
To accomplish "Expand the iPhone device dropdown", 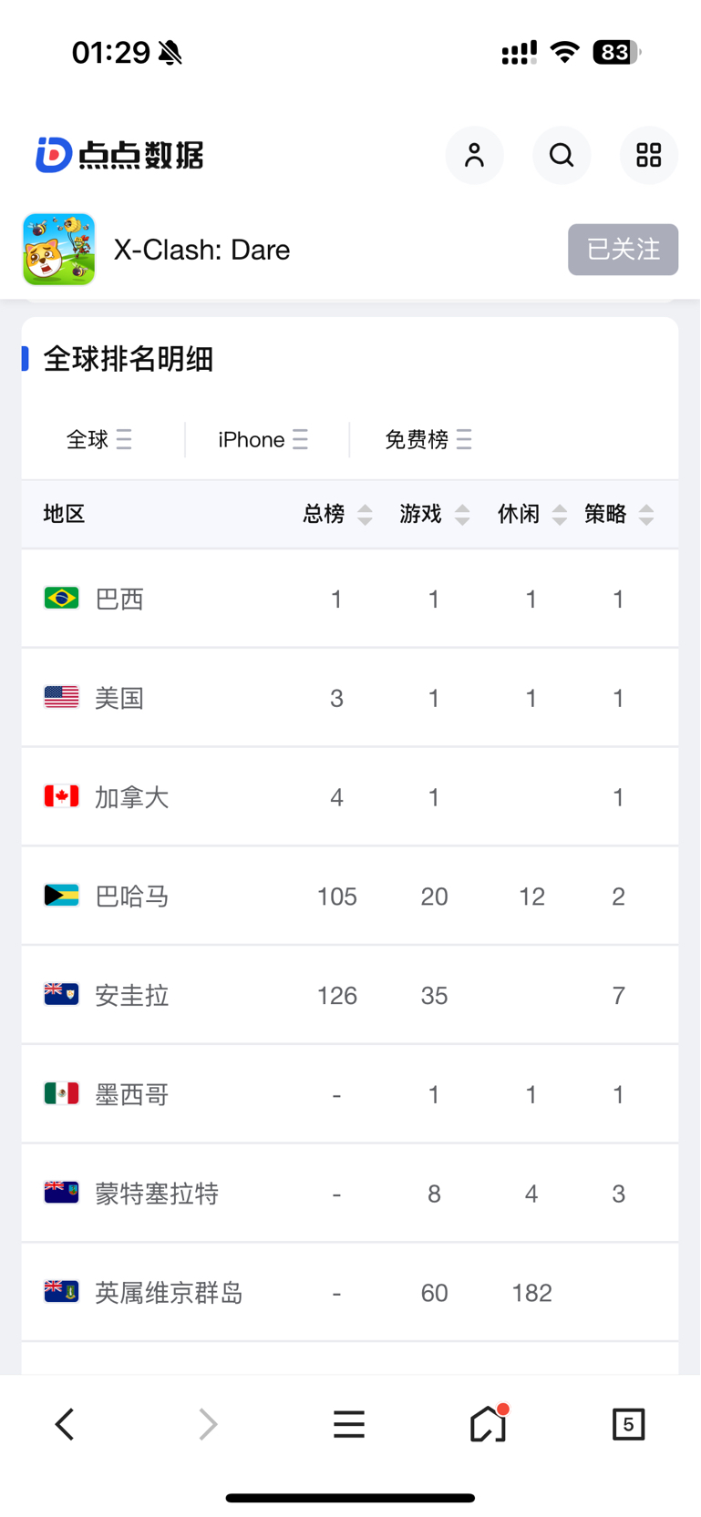I will (263, 440).
